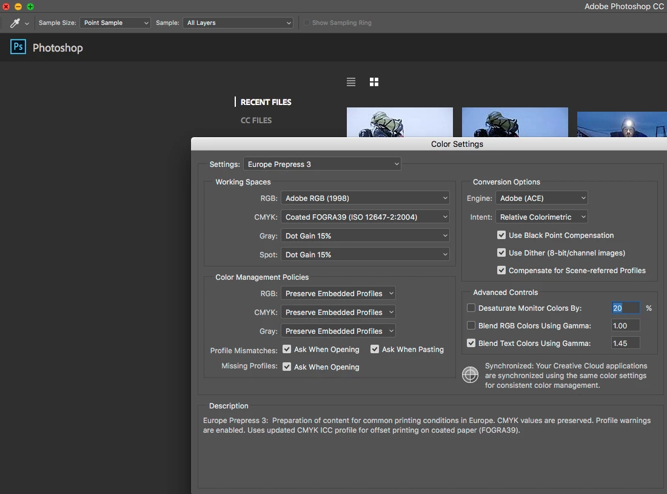This screenshot has width=667, height=494.
Task: Toggle Compensate for Scene-referred Profiles
Action: (x=501, y=270)
